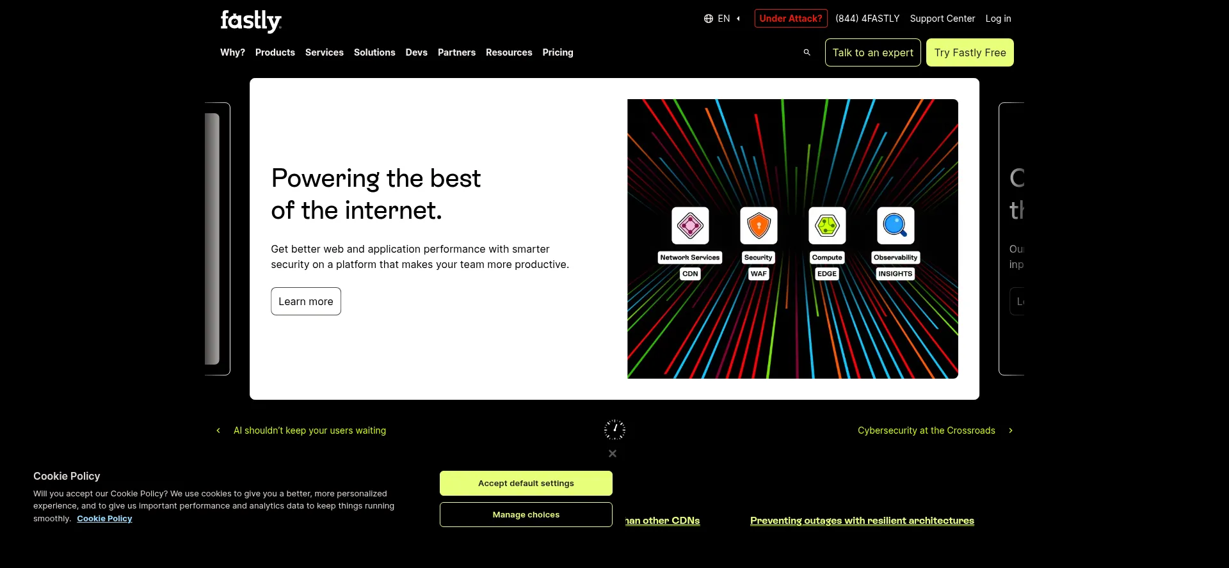Viewport: 1229px width, 568px height.
Task: Click the globe language icon
Action: pos(708,19)
